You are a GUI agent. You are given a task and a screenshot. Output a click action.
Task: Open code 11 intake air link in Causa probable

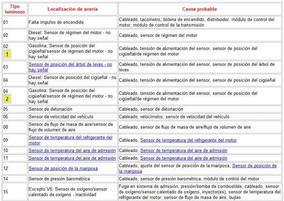(183, 158)
